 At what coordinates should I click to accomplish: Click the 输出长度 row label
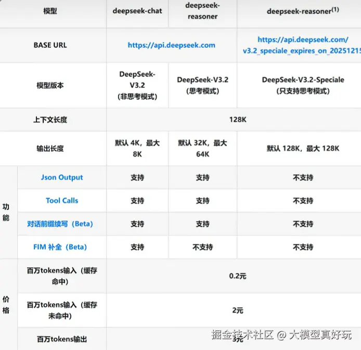pos(50,148)
